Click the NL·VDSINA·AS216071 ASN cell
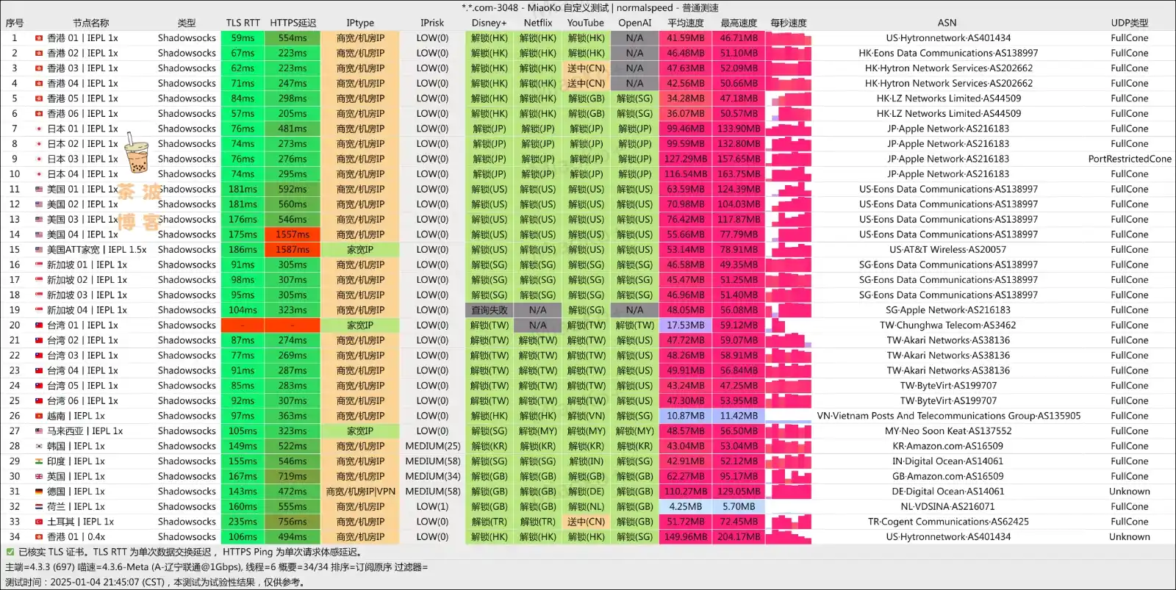The width and height of the screenshot is (1176, 590). pyautogui.click(x=948, y=507)
